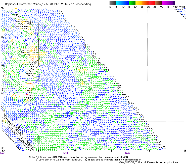Click the magenta-purple 40-50 knots legend band
Image resolution: width=186 pixels, height=164 pixels.
(168, 3)
